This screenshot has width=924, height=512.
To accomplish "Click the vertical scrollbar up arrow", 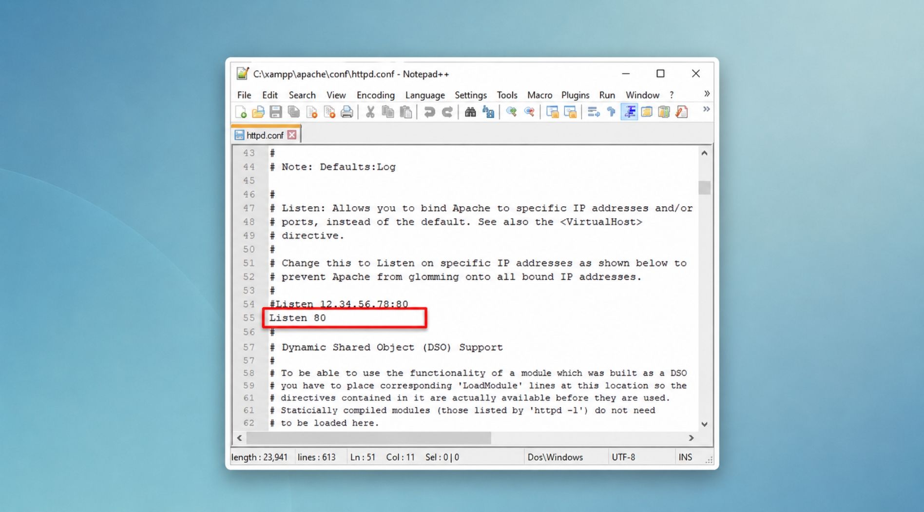I will [x=704, y=153].
